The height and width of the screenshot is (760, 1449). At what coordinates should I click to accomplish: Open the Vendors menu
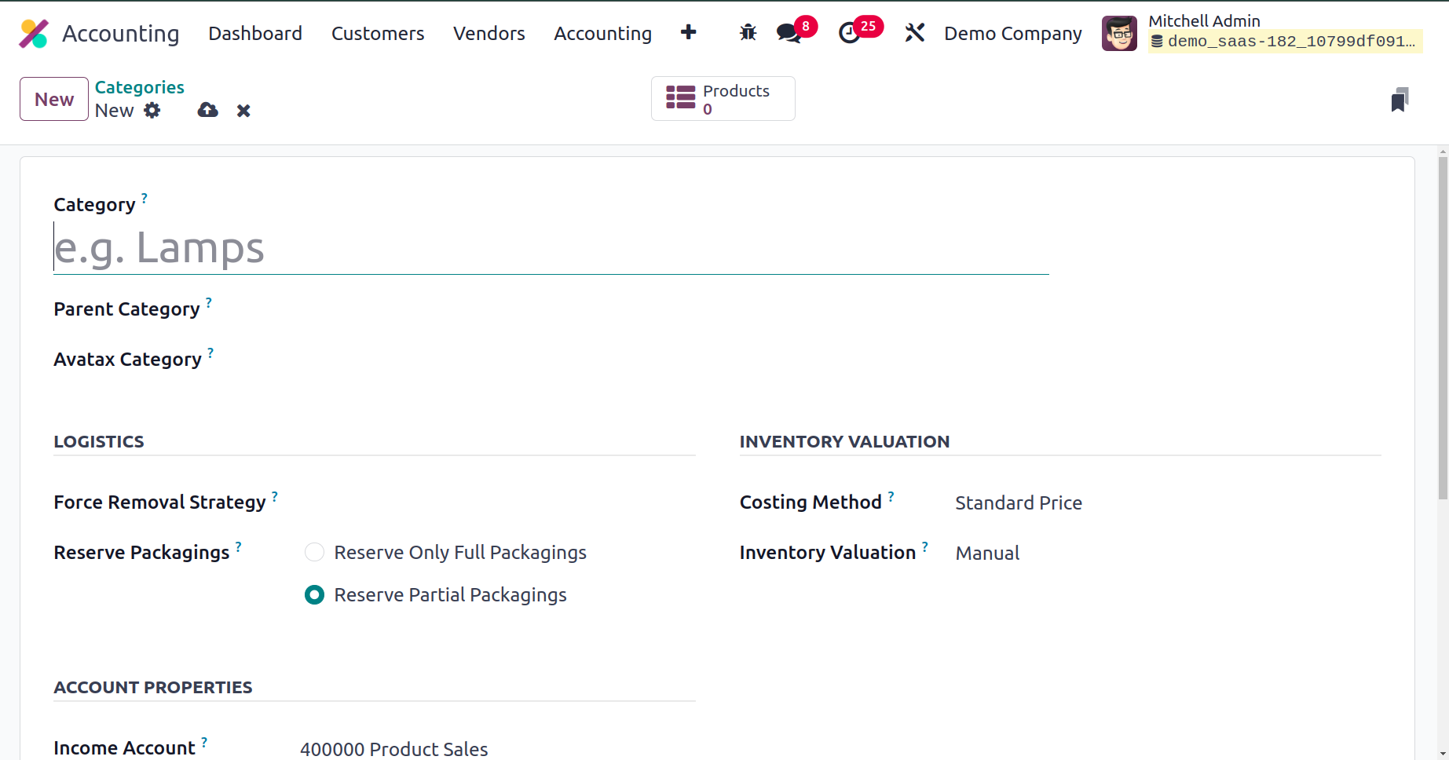click(x=488, y=34)
